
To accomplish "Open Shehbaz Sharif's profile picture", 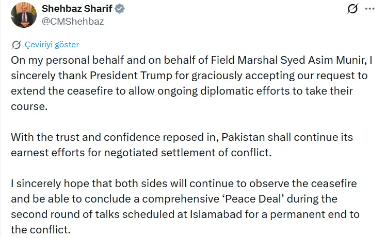I will click(x=22, y=14).
